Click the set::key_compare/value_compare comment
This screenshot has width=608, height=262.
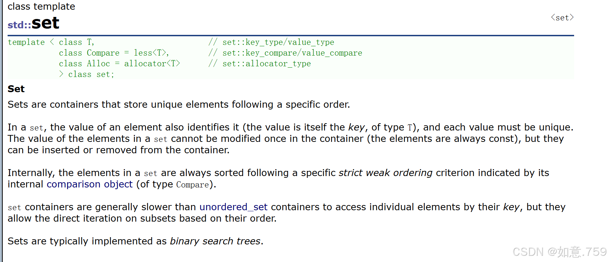tap(285, 53)
